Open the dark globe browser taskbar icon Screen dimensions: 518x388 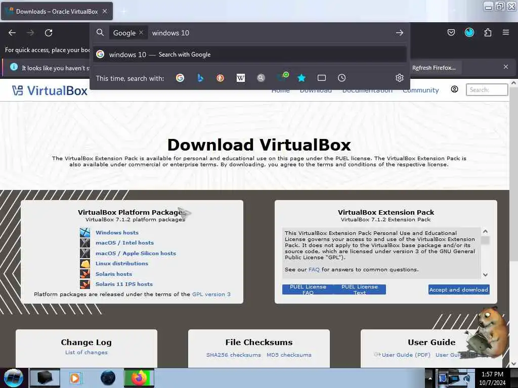coord(108,378)
